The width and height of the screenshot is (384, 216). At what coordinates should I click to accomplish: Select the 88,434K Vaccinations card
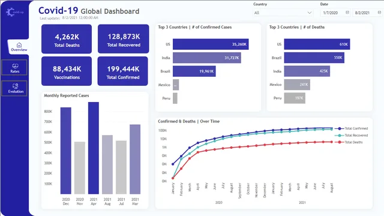pos(67,71)
